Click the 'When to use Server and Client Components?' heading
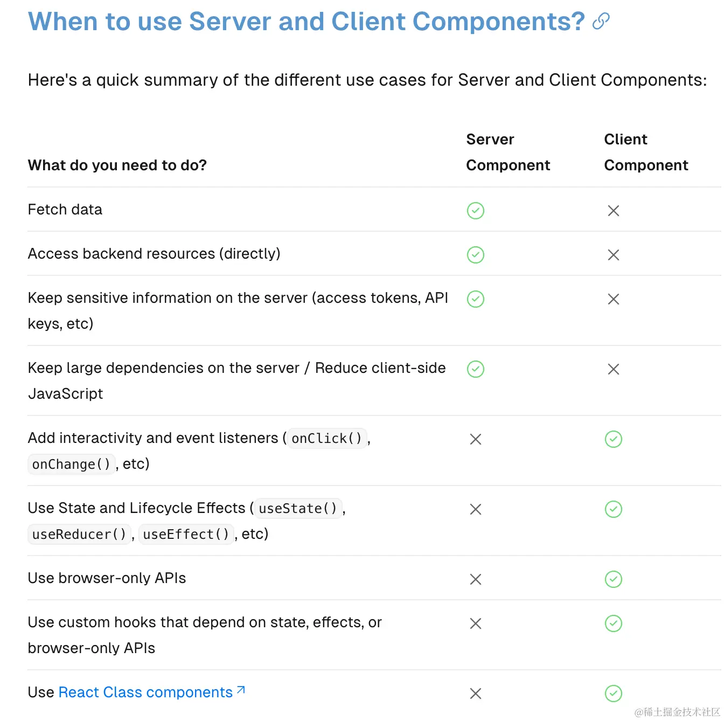Image resolution: width=724 pixels, height=721 pixels. click(x=306, y=22)
